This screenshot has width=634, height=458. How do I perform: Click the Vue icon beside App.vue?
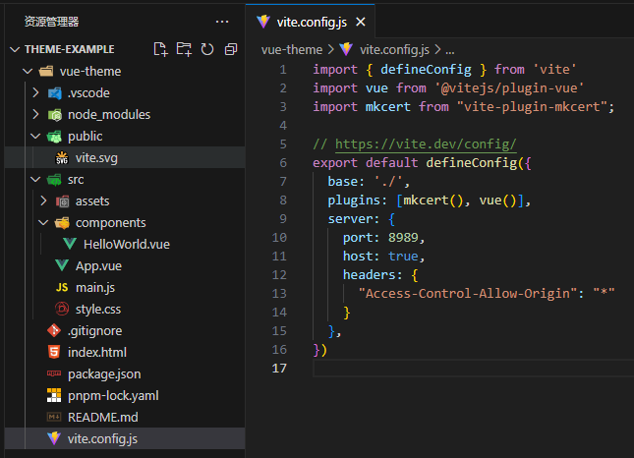pos(62,265)
